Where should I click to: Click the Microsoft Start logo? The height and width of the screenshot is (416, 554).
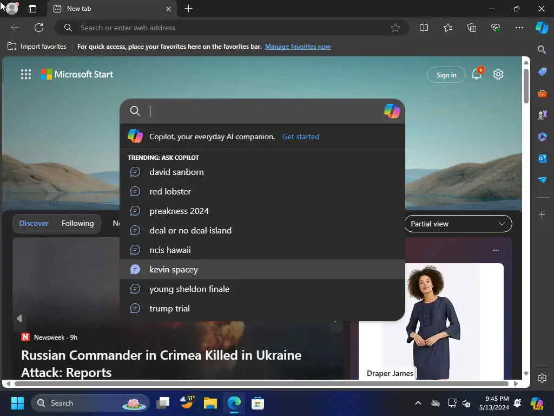77,74
